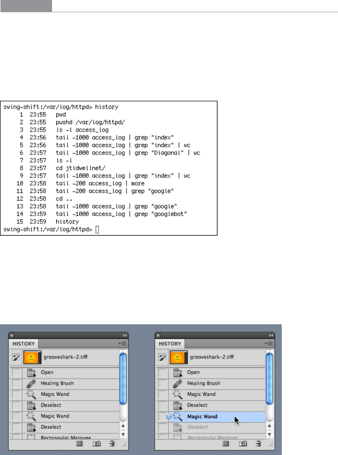Collapse right History panel with double-arrow
Screen dimensions: 338x455
tap(271, 336)
